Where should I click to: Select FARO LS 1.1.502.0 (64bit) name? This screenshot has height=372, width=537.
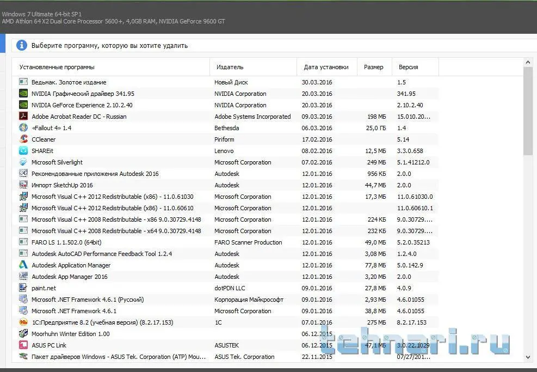click(66, 242)
